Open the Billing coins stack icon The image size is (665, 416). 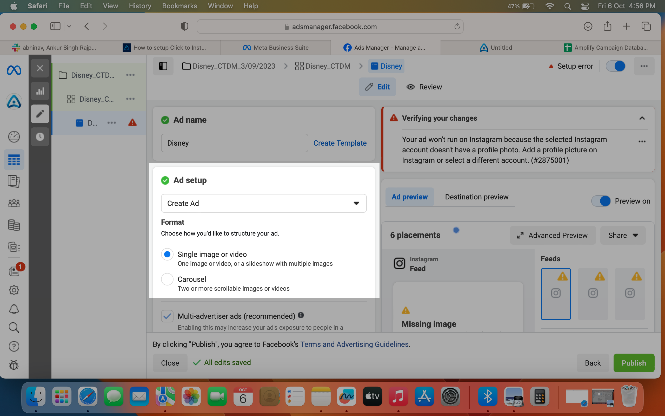[x=14, y=225]
